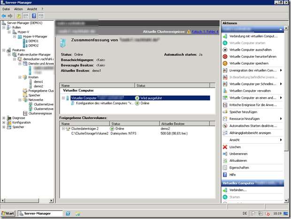Screen dimensions: 291x219
Task: Click the Virtuellen Computer verwalten icon
Action: pyautogui.click(x=225, y=91)
